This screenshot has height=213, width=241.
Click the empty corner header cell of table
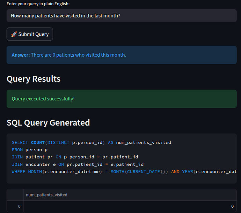pos(15,195)
